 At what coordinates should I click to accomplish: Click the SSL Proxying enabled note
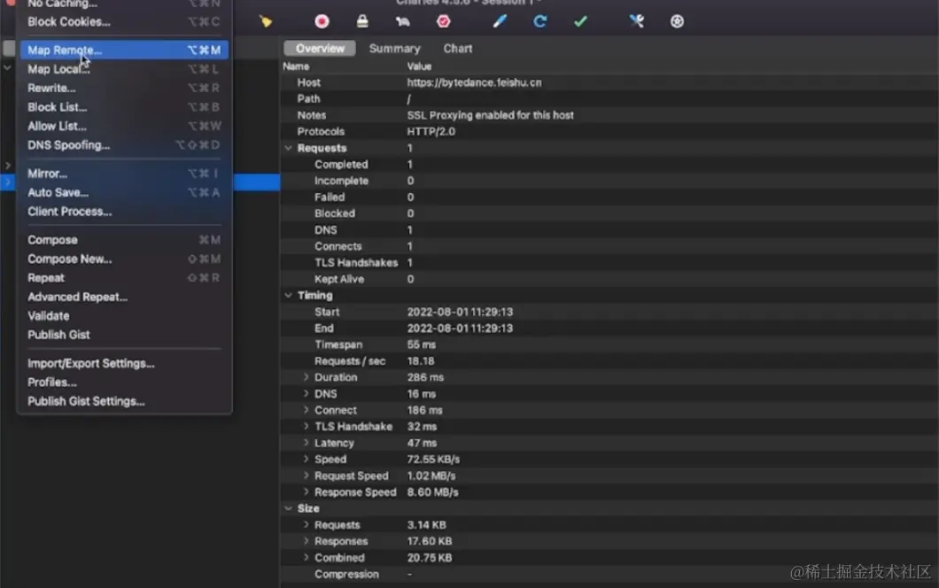click(x=490, y=115)
